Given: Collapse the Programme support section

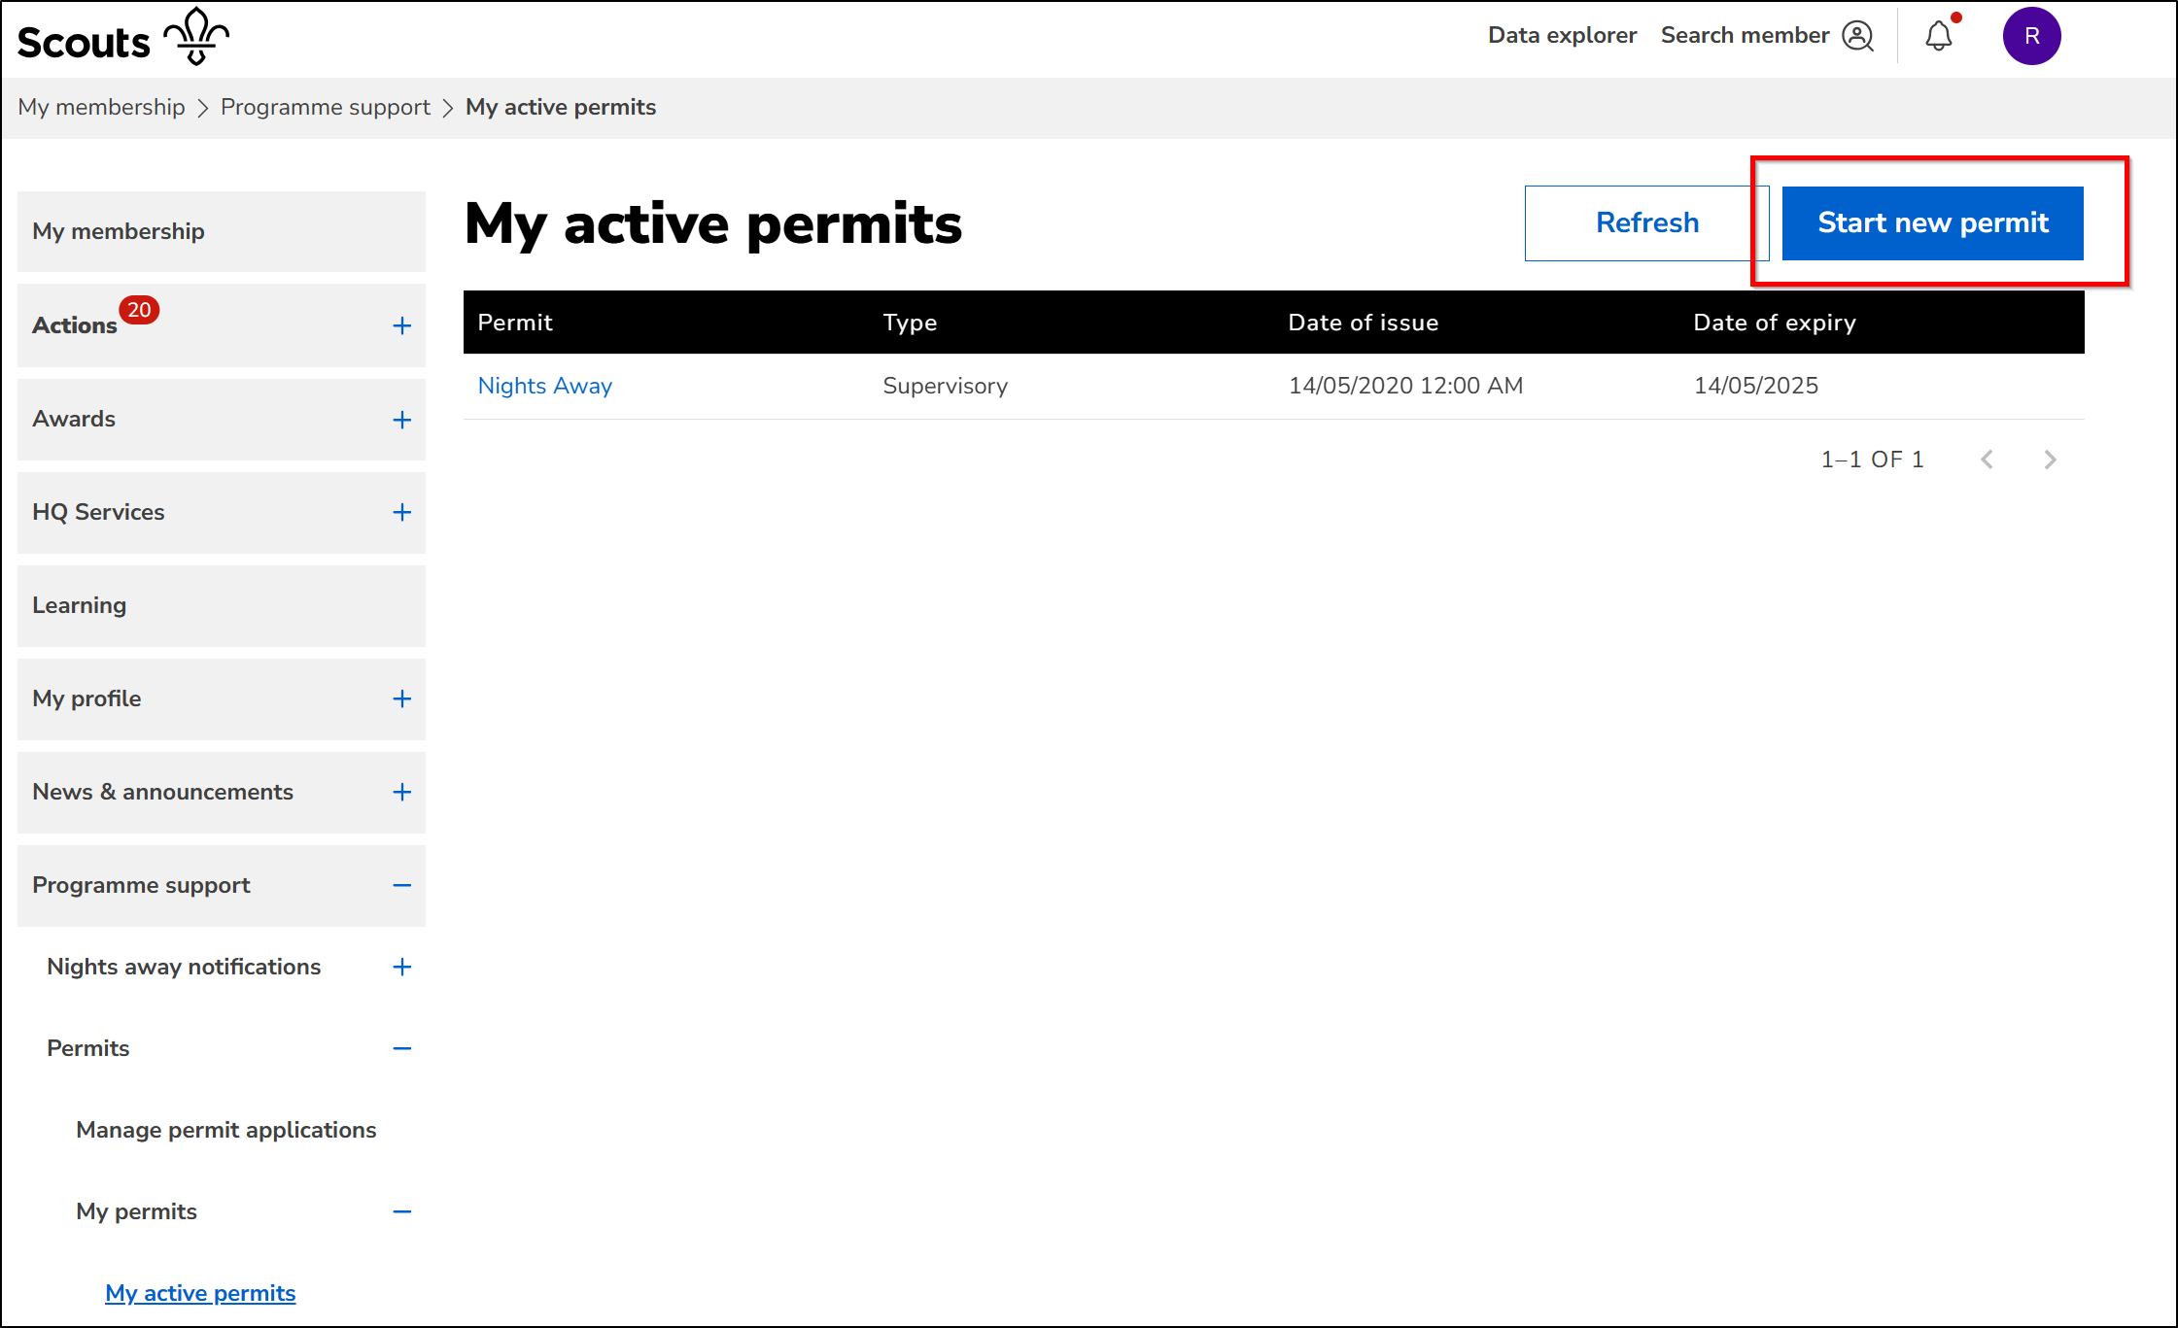Looking at the screenshot, I should pos(401,885).
